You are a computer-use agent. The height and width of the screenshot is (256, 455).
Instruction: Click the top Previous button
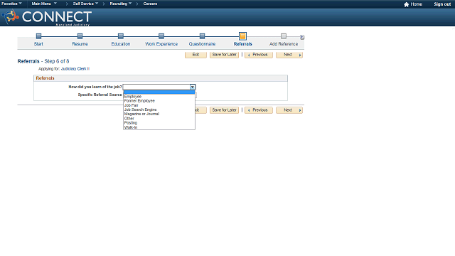pyautogui.click(x=259, y=55)
